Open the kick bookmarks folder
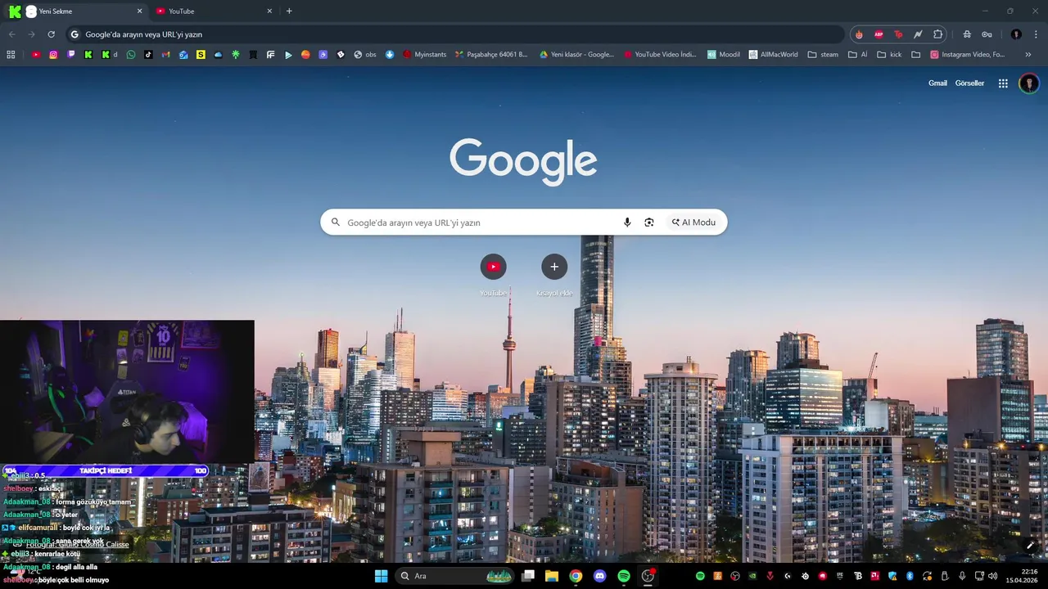 [x=889, y=55]
